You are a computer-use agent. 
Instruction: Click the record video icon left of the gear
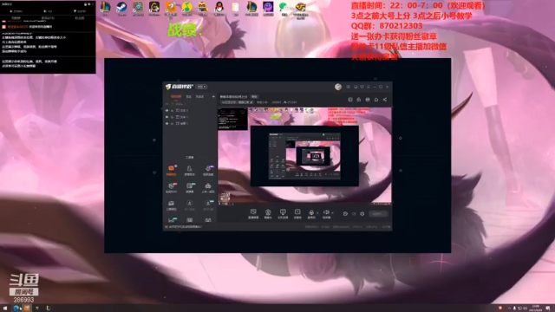point(345,214)
